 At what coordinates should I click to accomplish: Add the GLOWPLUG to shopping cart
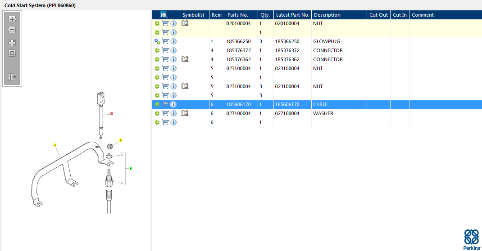coord(165,41)
